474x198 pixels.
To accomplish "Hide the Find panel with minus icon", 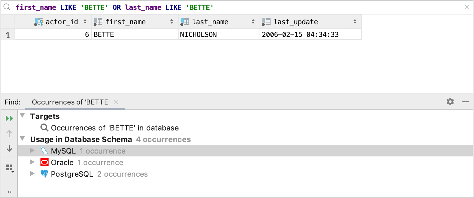I will click(x=465, y=102).
